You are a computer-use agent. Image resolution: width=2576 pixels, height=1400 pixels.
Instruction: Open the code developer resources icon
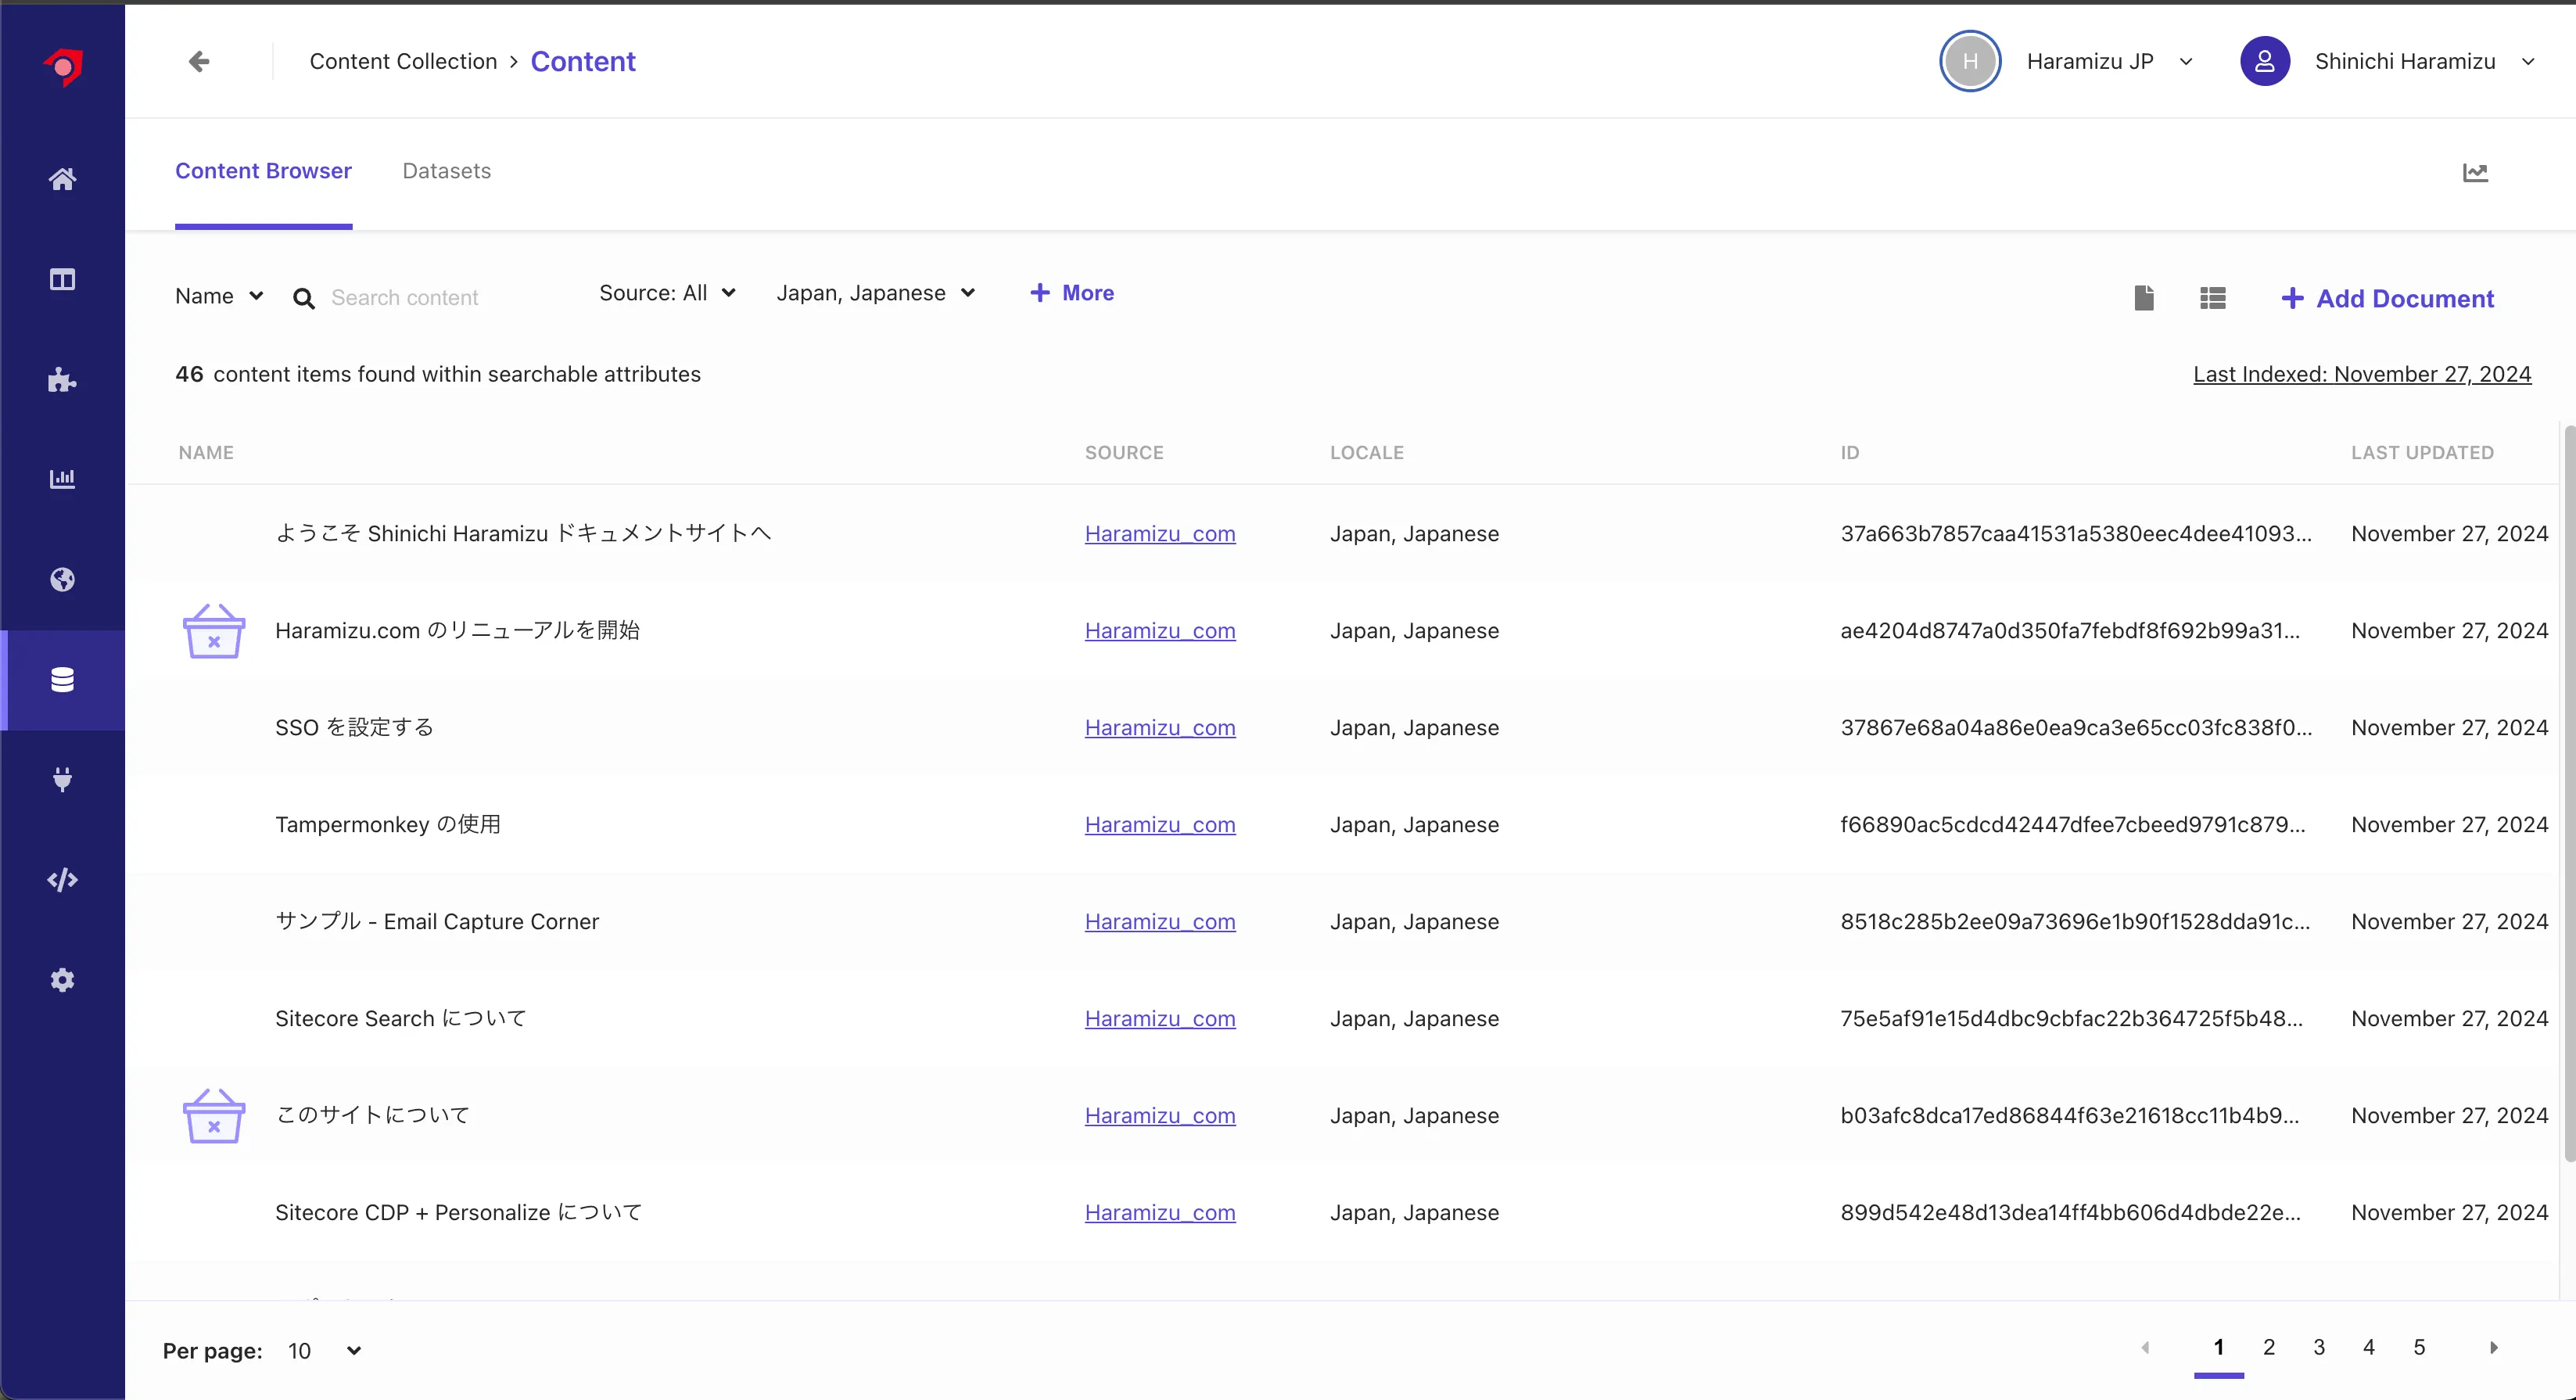(x=62, y=879)
